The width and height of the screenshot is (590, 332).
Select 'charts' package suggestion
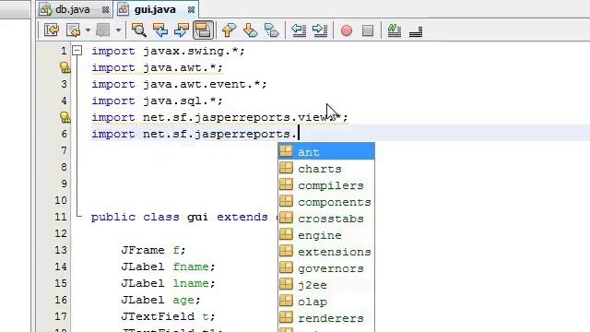coord(326,168)
